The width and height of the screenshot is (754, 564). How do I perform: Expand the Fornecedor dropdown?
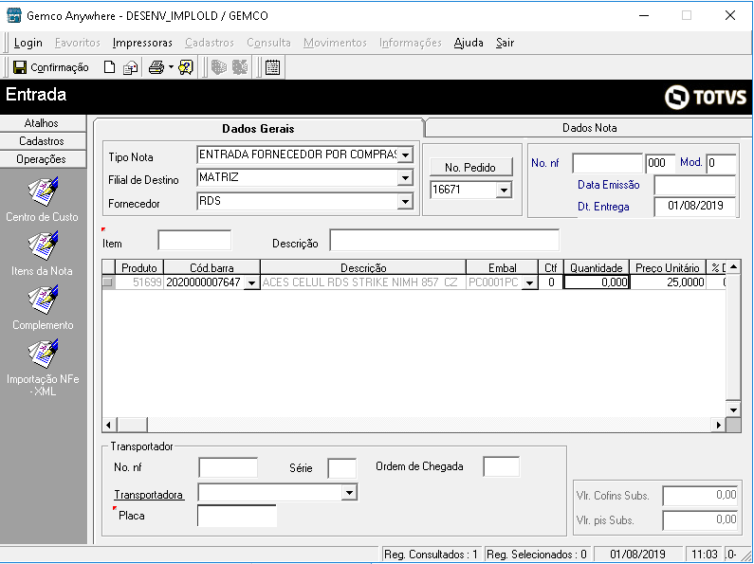pyautogui.click(x=405, y=201)
